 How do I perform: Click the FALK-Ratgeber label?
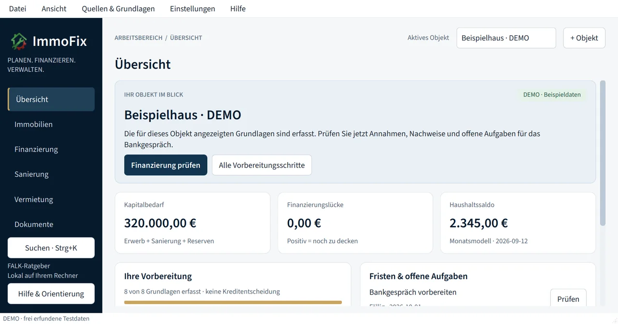(29, 266)
